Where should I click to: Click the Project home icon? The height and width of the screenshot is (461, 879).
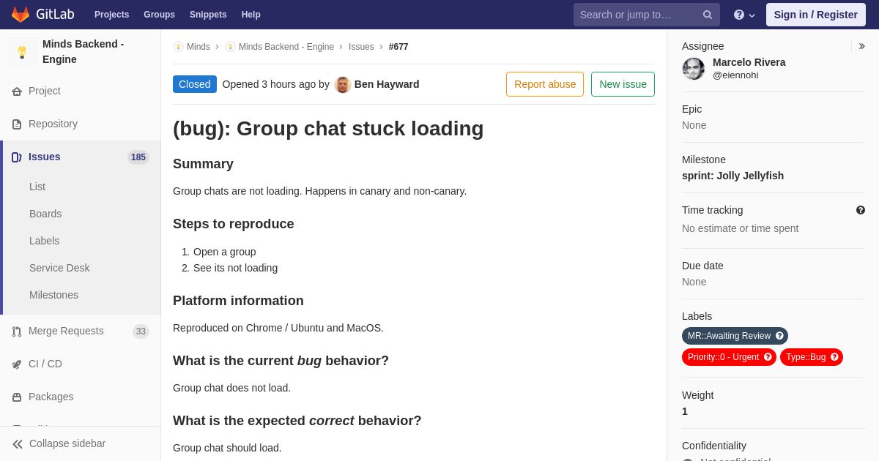click(17, 91)
